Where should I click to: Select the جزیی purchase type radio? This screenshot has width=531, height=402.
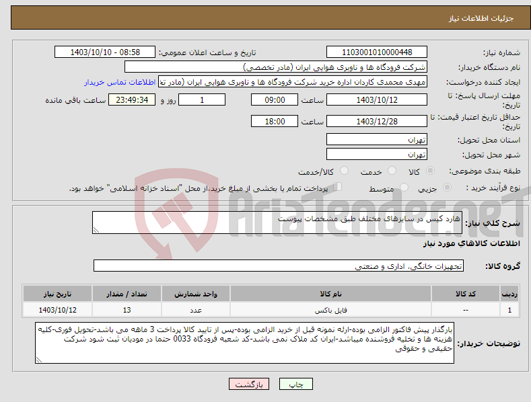point(447,187)
